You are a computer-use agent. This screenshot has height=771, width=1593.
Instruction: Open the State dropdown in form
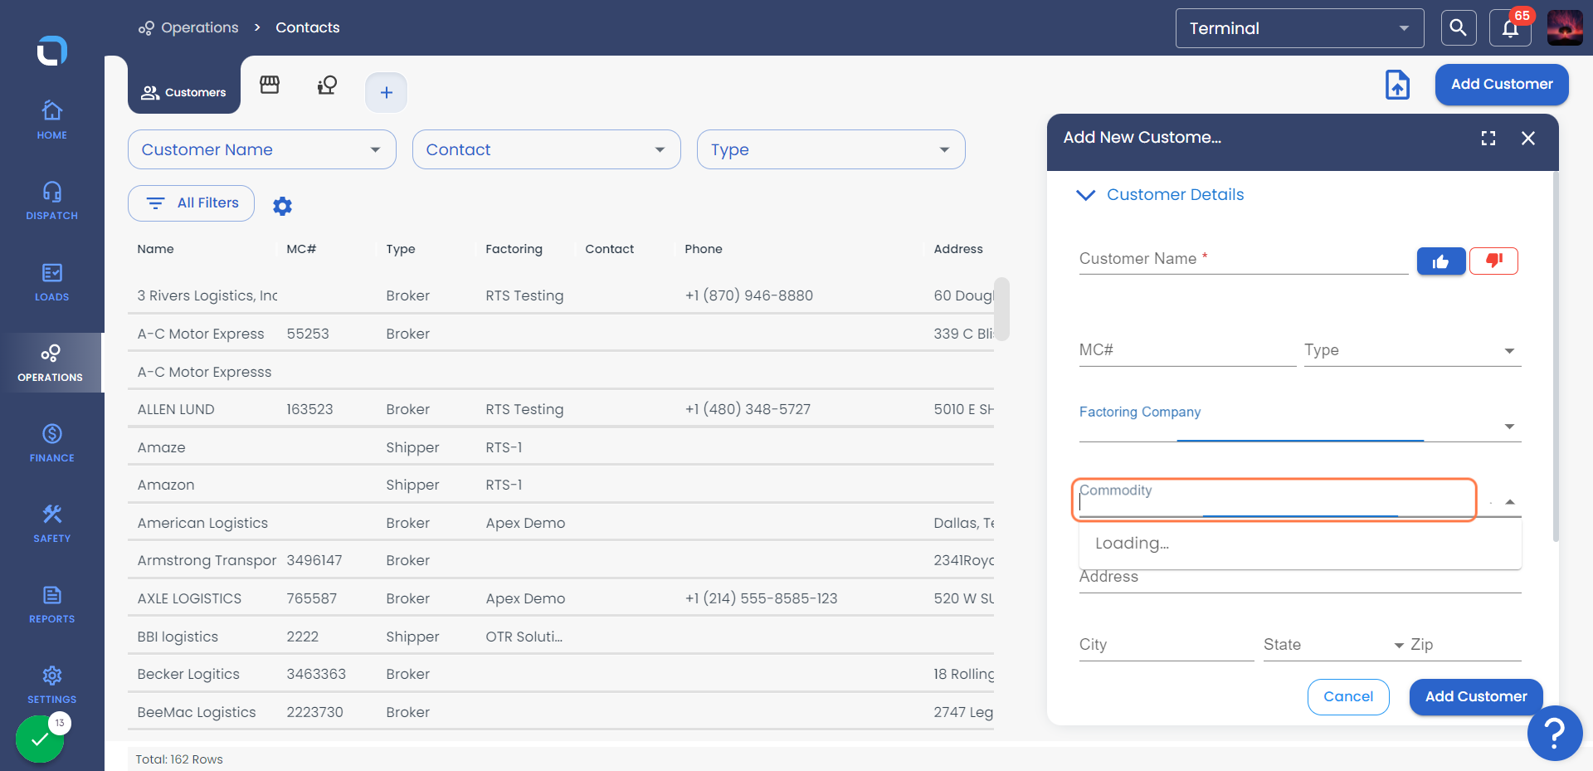coord(1334,645)
